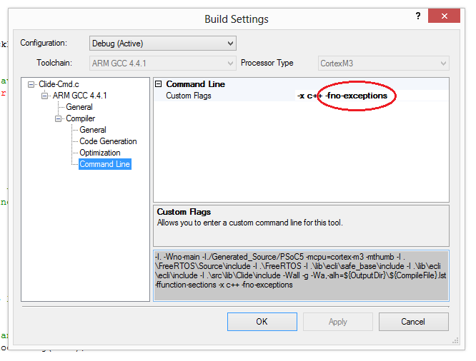Viewport: 476px width, 361px height.
Task: Open the Configuration dropdown
Action: tap(163, 44)
